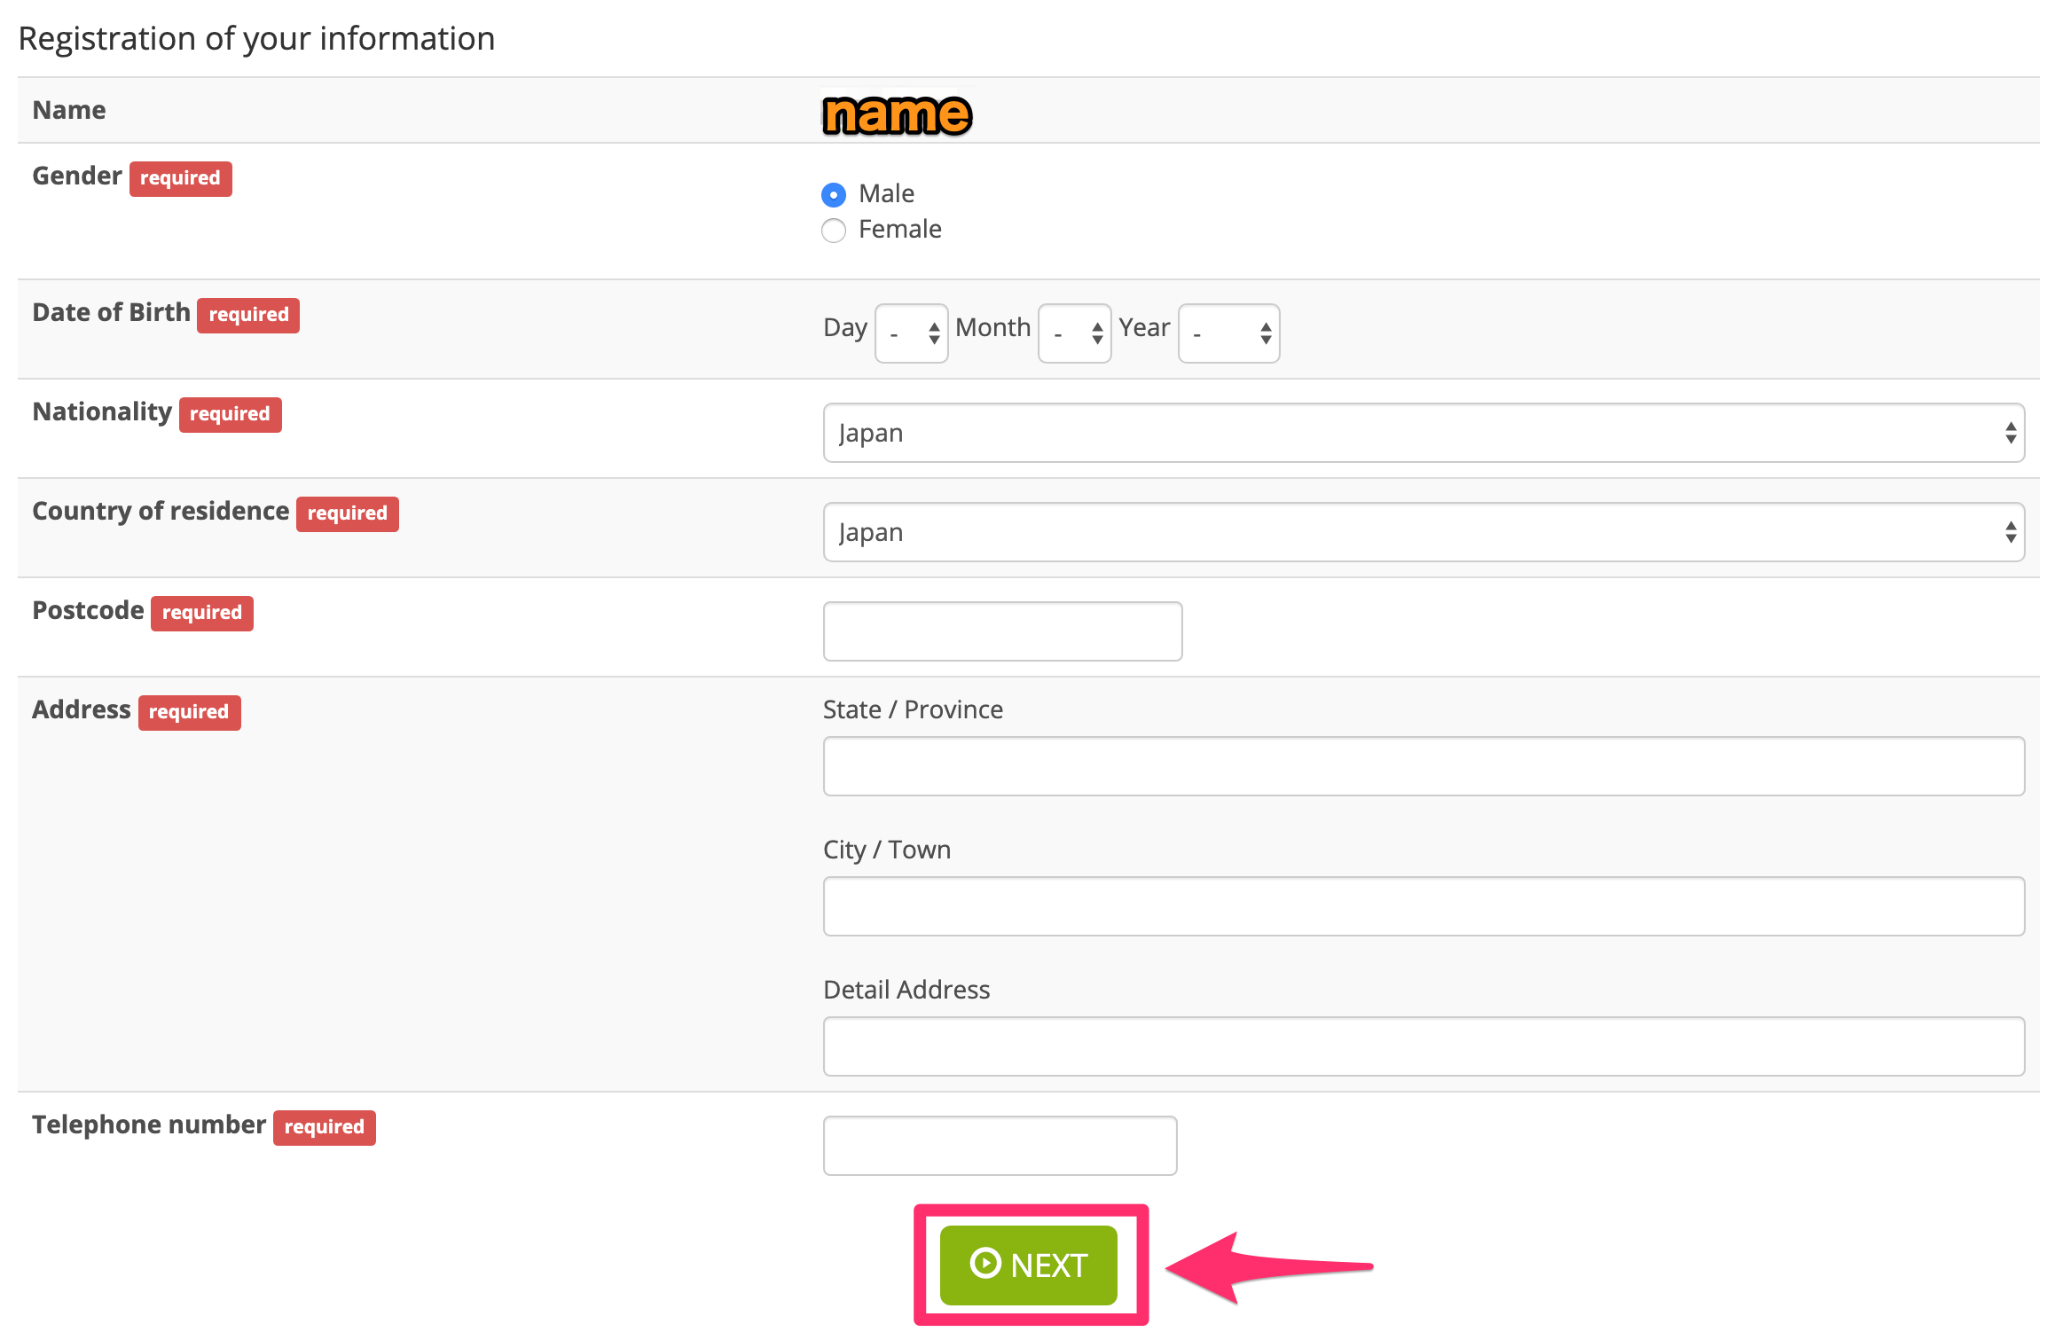Click the orange name placeholder graphic
Viewport: 2063px width, 1332px height.
click(897, 115)
